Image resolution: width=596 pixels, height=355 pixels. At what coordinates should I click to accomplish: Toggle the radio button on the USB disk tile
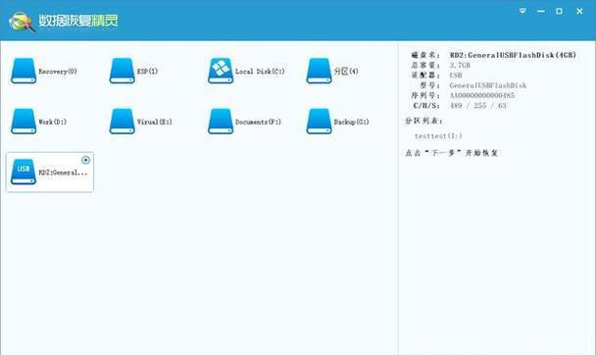(86, 160)
